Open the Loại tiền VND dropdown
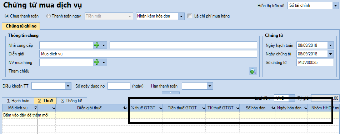340x134 pixels. click(x=292, y=98)
